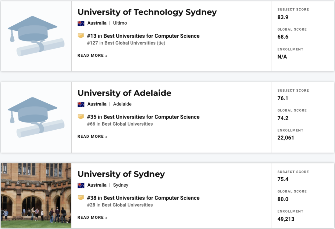Open the University of Sydney title link
The width and height of the screenshot is (335, 229).
click(x=121, y=174)
